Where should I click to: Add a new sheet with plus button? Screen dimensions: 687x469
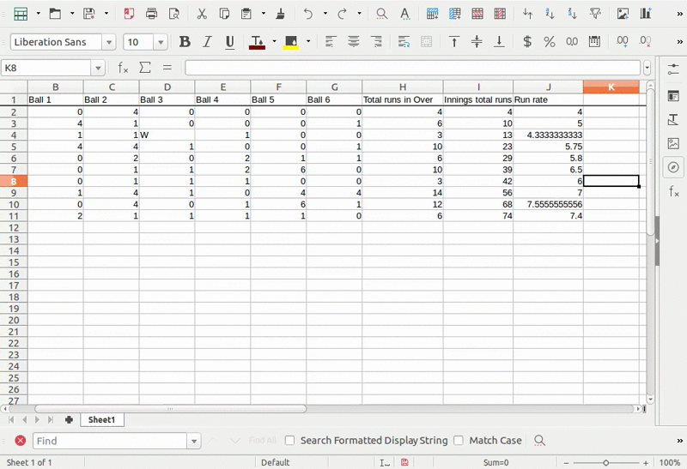(x=69, y=420)
